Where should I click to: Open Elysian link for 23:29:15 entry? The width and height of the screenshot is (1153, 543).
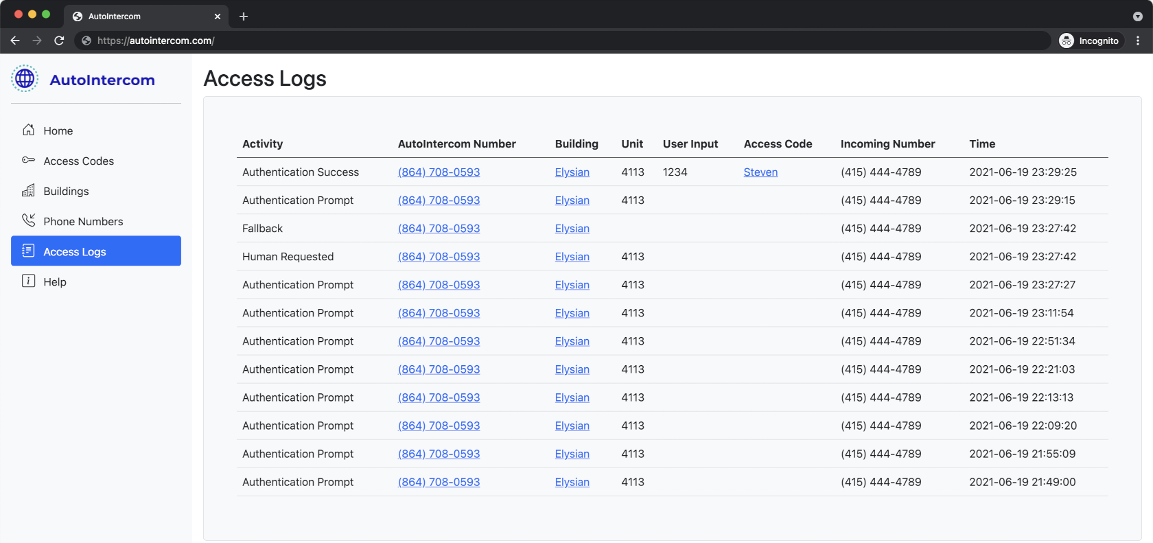pos(572,200)
